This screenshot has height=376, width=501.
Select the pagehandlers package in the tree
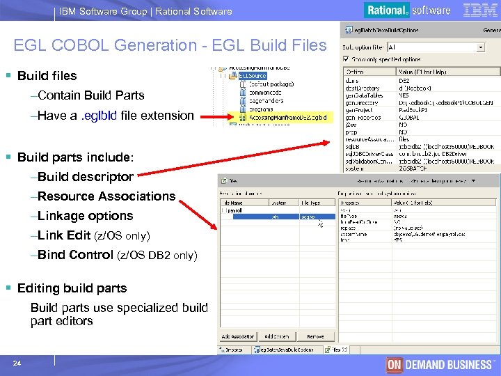266,101
